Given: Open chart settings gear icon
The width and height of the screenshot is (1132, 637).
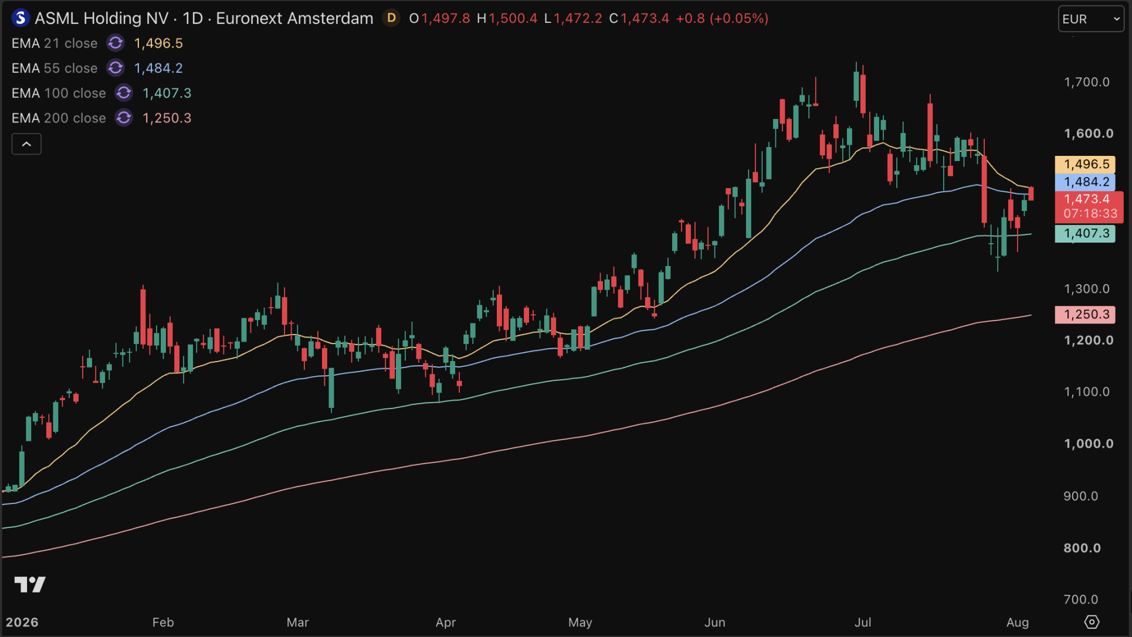Looking at the screenshot, I should (1092, 622).
